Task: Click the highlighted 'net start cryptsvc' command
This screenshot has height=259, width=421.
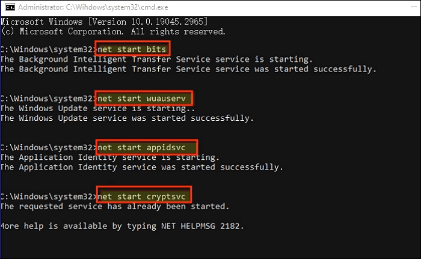Action: [x=144, y=195]
